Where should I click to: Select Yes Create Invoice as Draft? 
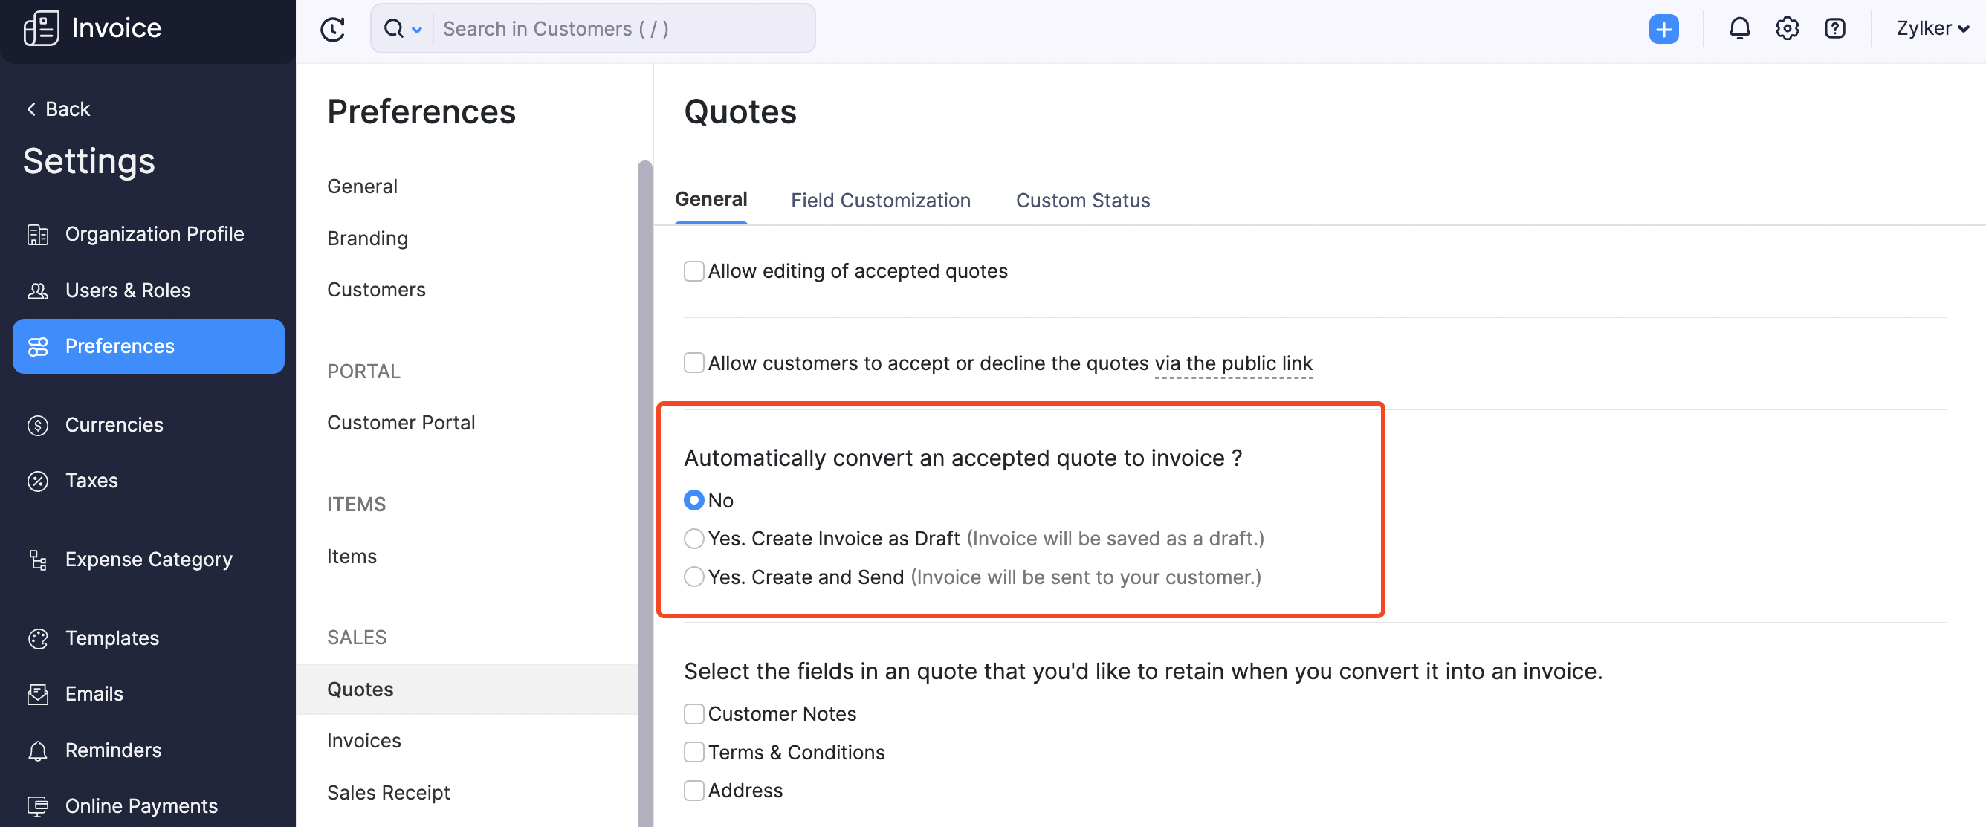pyautogui.click(x=693, y=537)
